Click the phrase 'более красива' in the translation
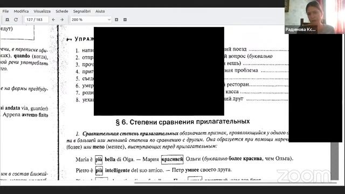Screen dimensions: 345x194 [x=245, y=158]
